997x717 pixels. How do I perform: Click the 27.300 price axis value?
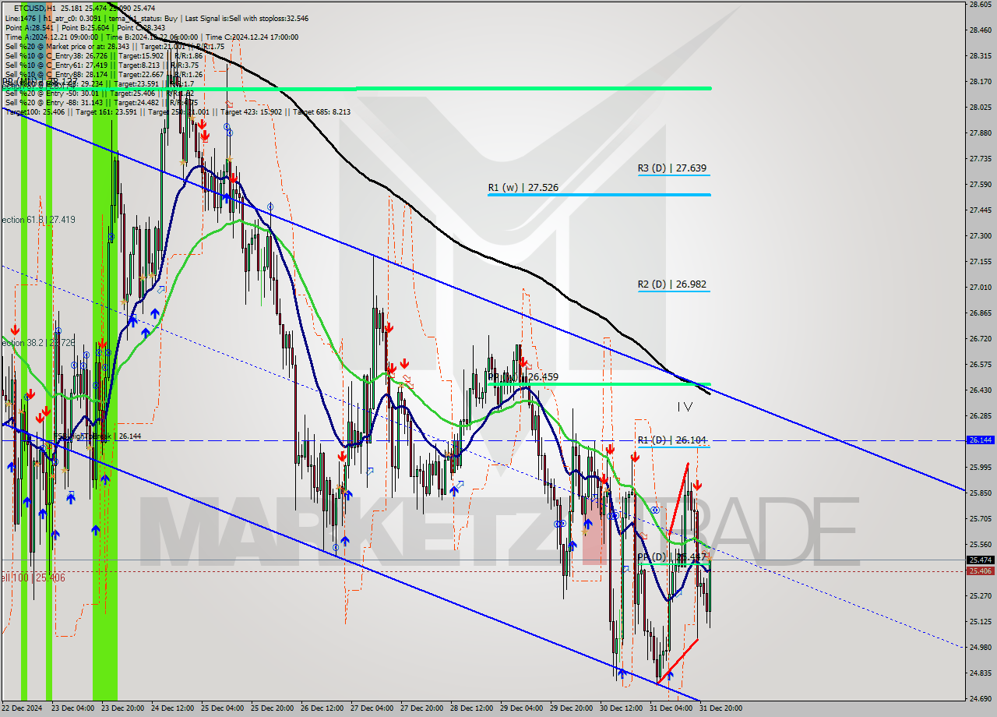tap(980, 235)
